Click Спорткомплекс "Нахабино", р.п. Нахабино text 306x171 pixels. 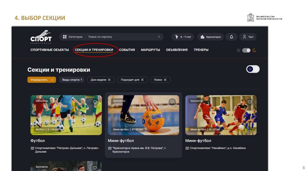pos(218,148)
